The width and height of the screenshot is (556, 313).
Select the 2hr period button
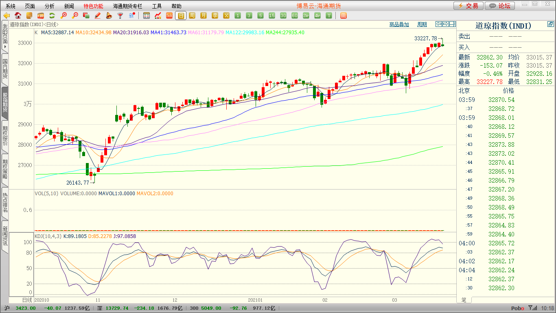click(306, 15)
